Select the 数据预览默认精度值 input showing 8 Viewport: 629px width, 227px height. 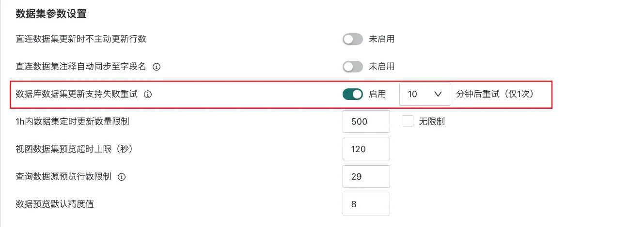tap(366, 204)
